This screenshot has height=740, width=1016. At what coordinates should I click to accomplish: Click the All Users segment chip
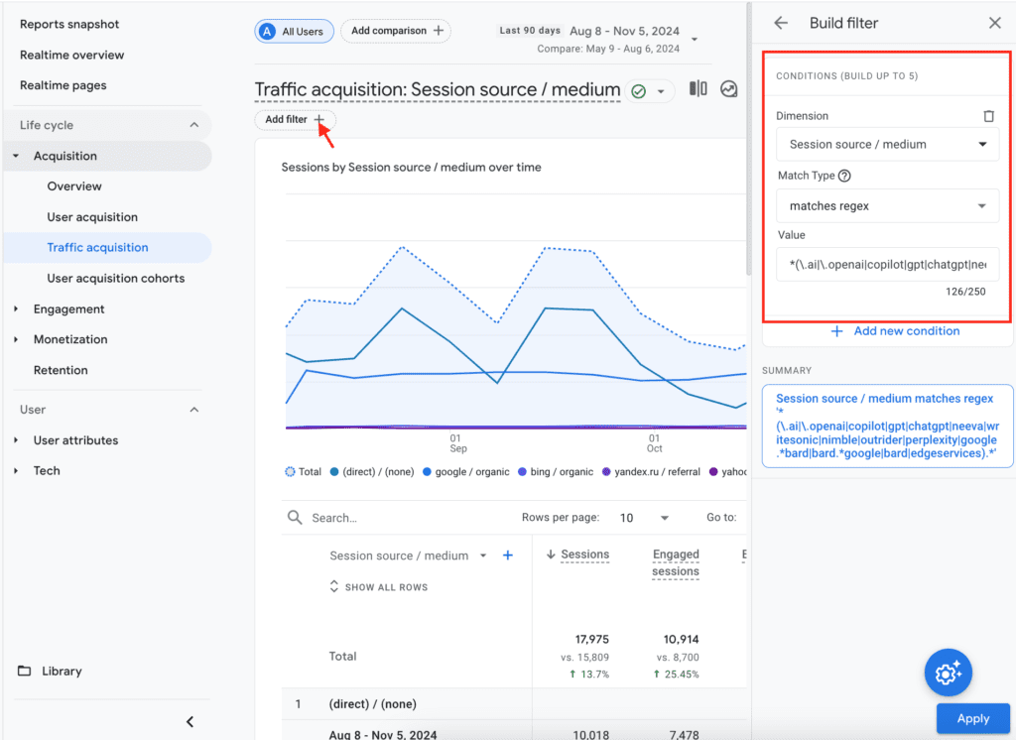pyautogui.click(x=294, y=31)
